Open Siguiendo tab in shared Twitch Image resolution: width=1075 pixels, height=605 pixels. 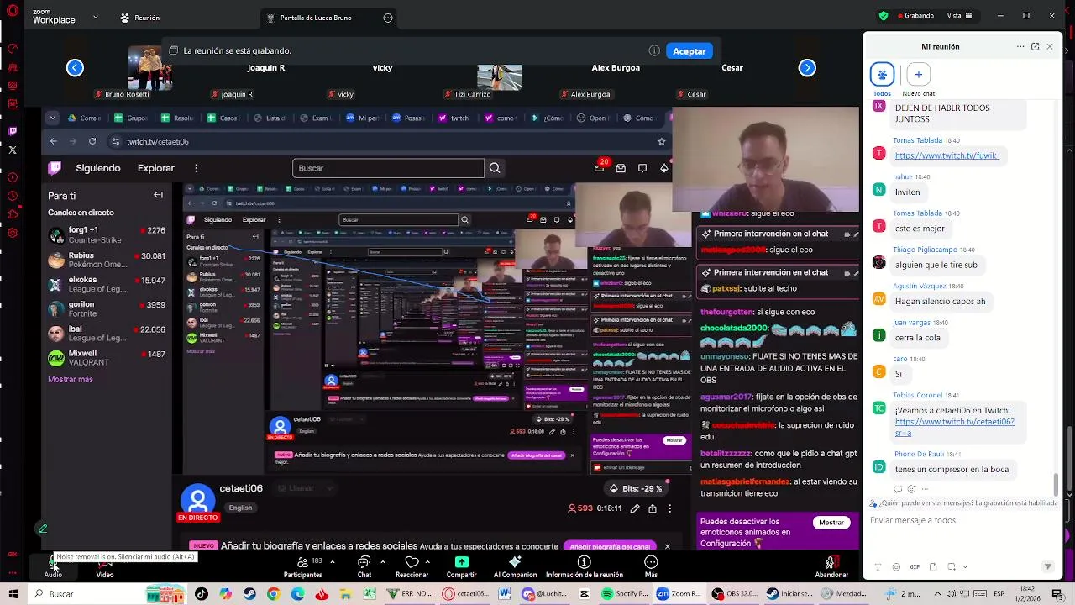click(x=98, y=168)
